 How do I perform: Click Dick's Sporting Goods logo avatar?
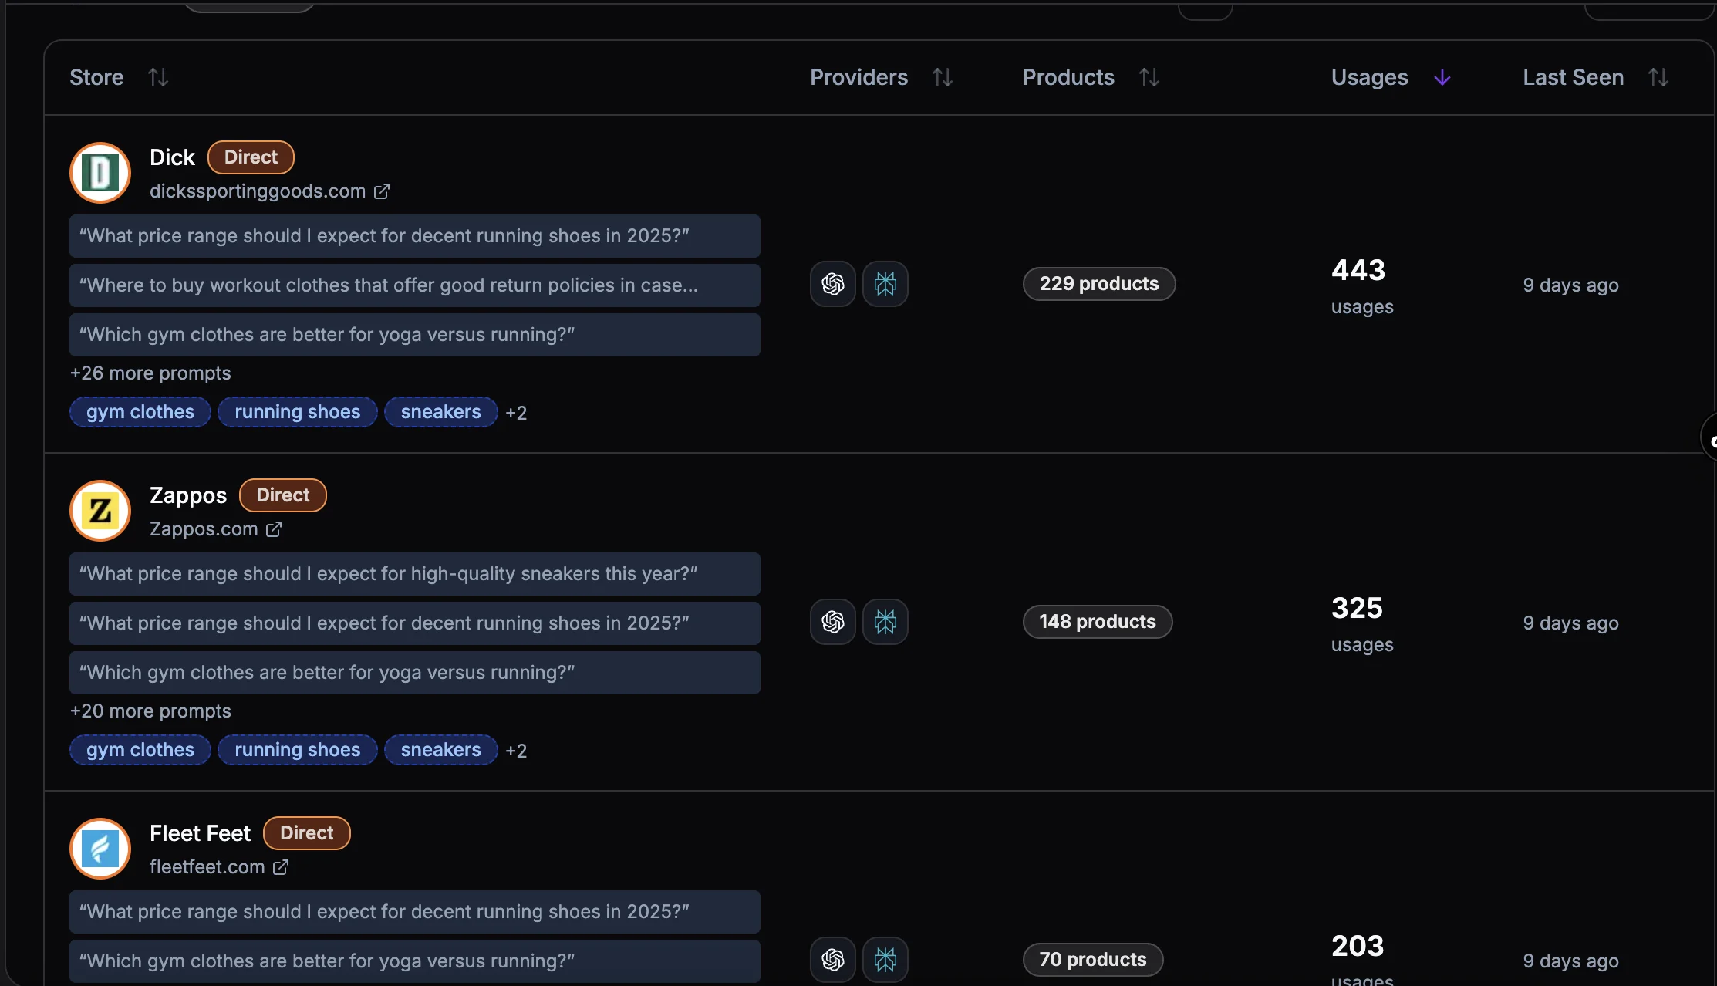point(100,173)
